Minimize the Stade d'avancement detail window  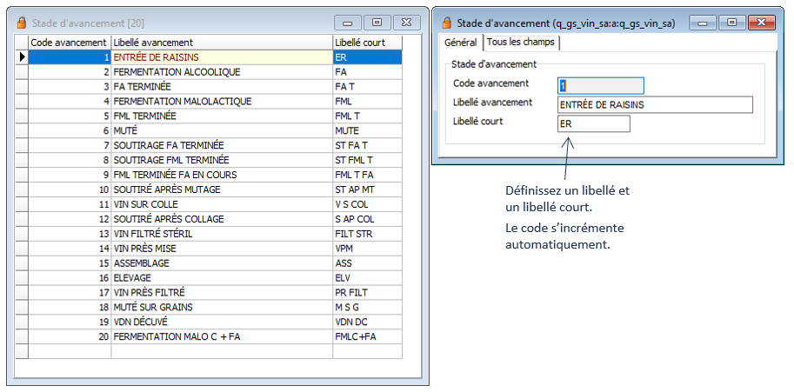pyautogui.click(x=703, y=23)
